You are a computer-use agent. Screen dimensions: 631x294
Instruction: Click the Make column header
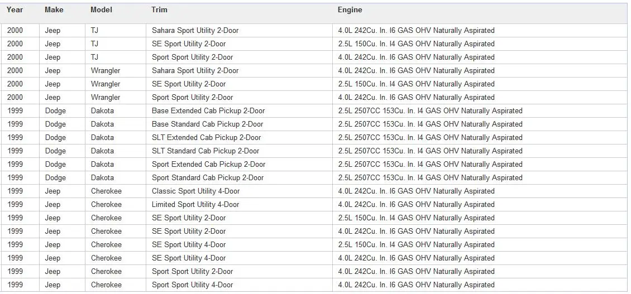coord(54,10)
